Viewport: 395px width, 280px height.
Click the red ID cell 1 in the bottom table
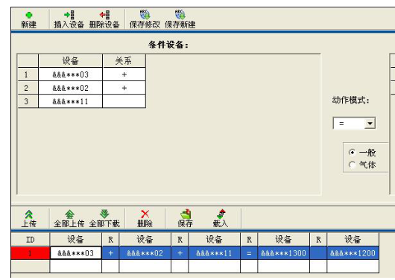pos(31,253)
